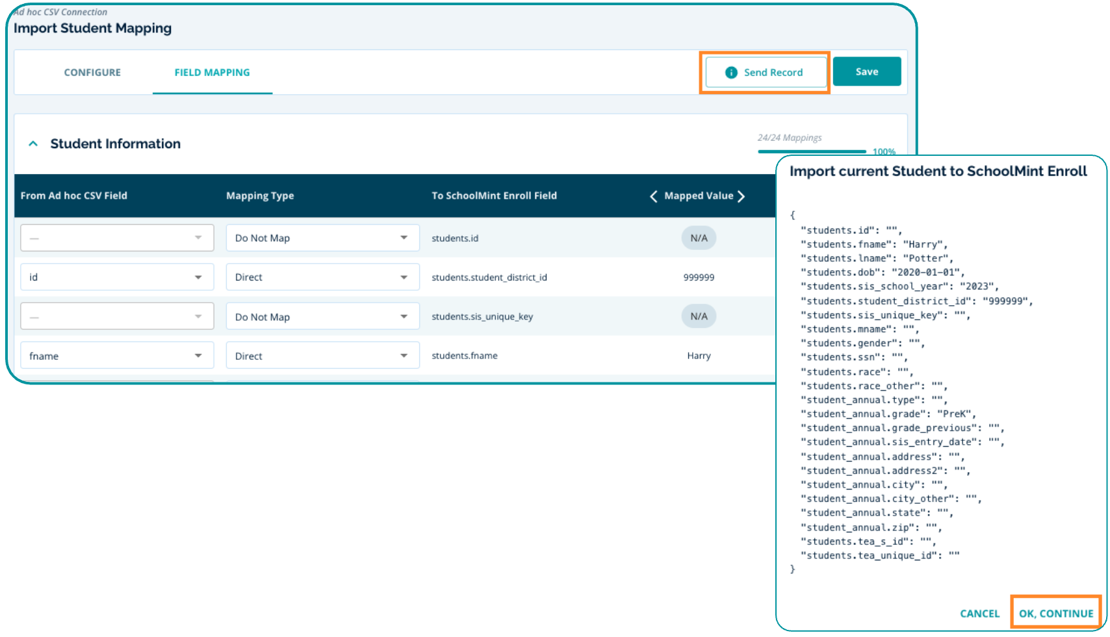The width and height of the screenshot is (1110, 637).
Task: Click the previous Mapped Value arrow
Action: pos(653,196)
